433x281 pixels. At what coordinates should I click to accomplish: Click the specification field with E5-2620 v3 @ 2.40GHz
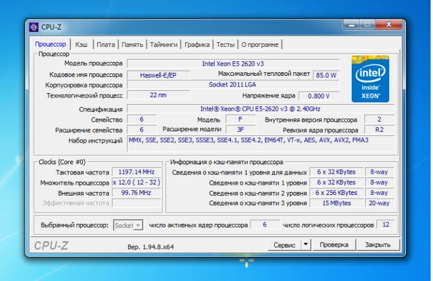(x=260, y=109)
